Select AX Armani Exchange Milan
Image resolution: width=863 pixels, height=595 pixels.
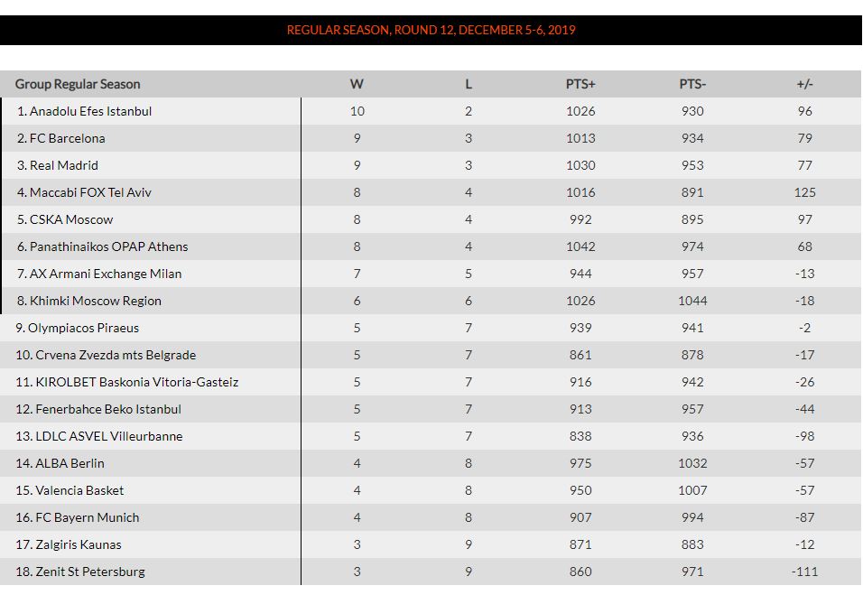tap(105, 274)
